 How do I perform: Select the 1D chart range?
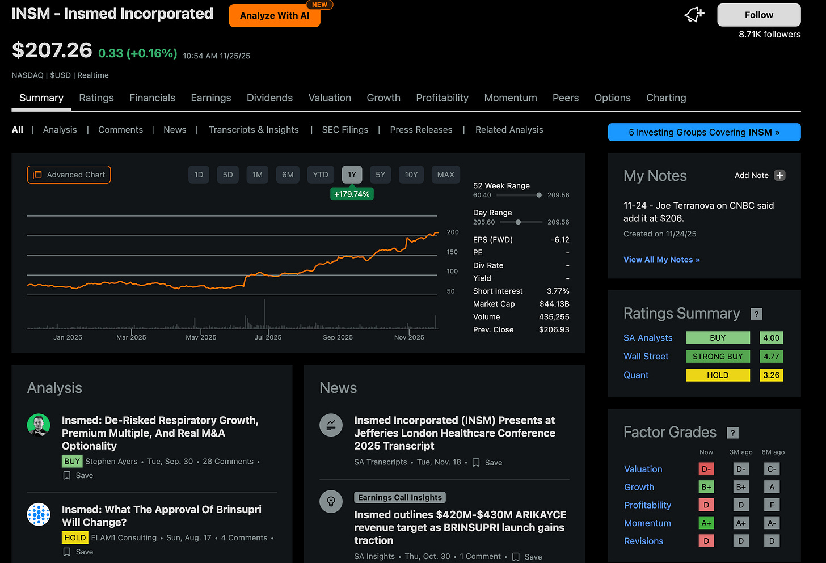[x=199, y=175]
